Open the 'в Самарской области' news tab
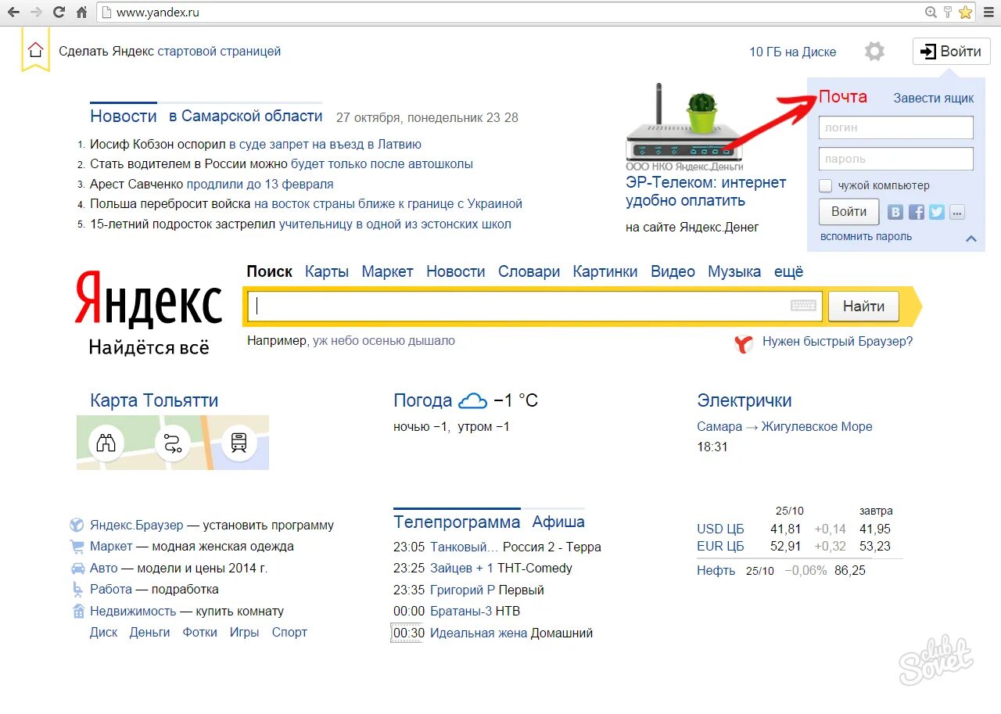 [246, 116]
